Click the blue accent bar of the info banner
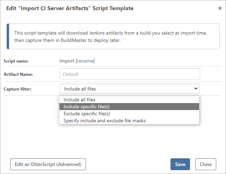The image size is (226, 174). (8, 36)
